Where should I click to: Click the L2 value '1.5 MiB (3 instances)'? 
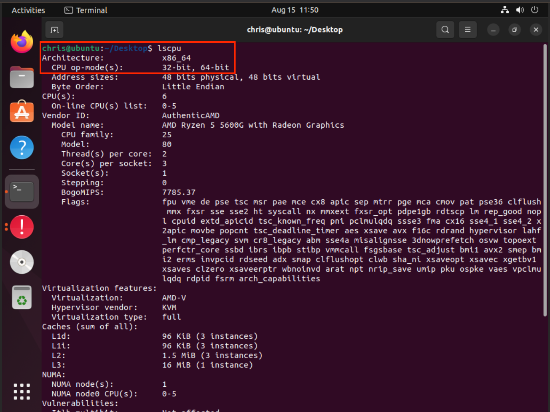(x=212, y=356)
